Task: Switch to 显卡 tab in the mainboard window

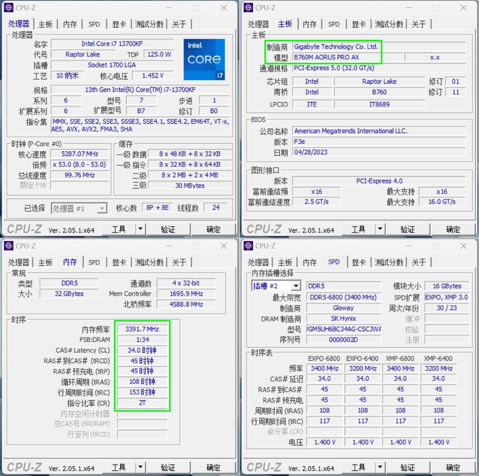Action: pos(359,24)
